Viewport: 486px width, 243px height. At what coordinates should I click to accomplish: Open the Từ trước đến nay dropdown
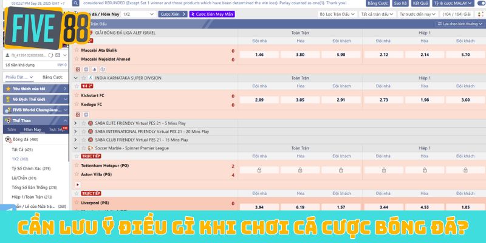(x=418, y=14)
